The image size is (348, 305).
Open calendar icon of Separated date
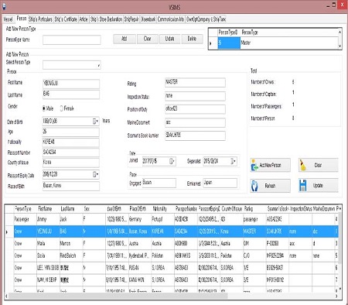[233, 161]
